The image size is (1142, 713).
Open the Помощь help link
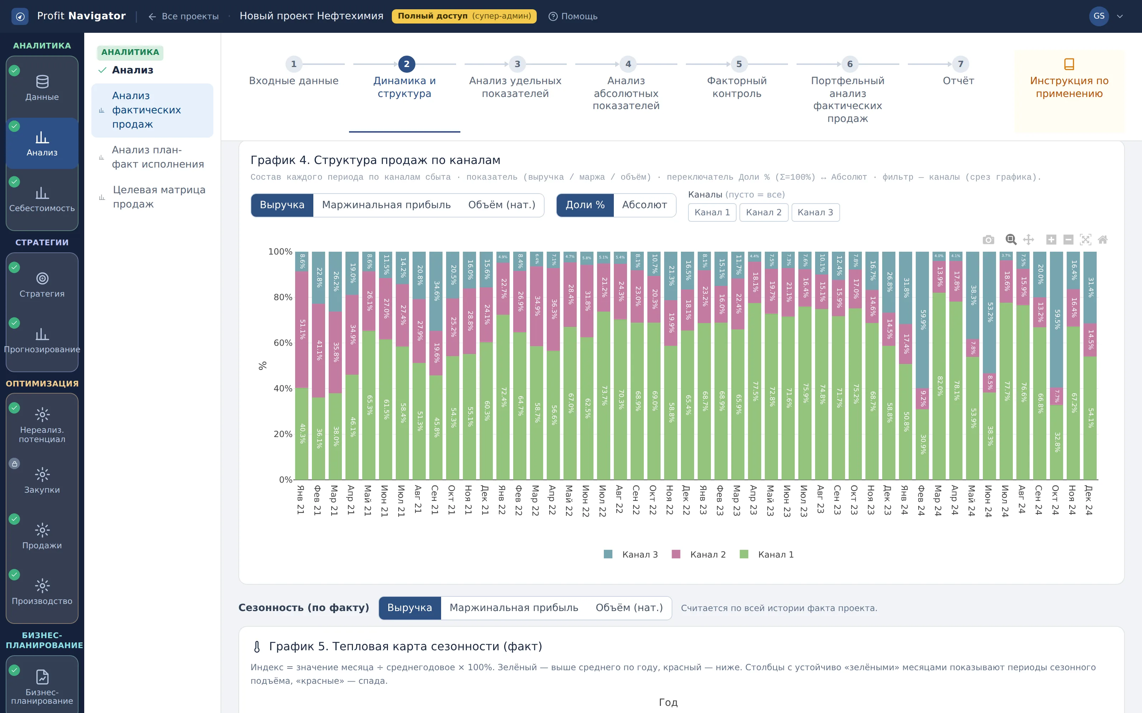pyautogui.click(x=573, y=16)
